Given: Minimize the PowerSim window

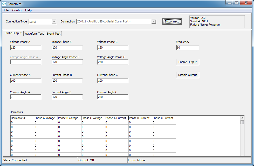Looking at the screenshot, I should tap(229, 3).
